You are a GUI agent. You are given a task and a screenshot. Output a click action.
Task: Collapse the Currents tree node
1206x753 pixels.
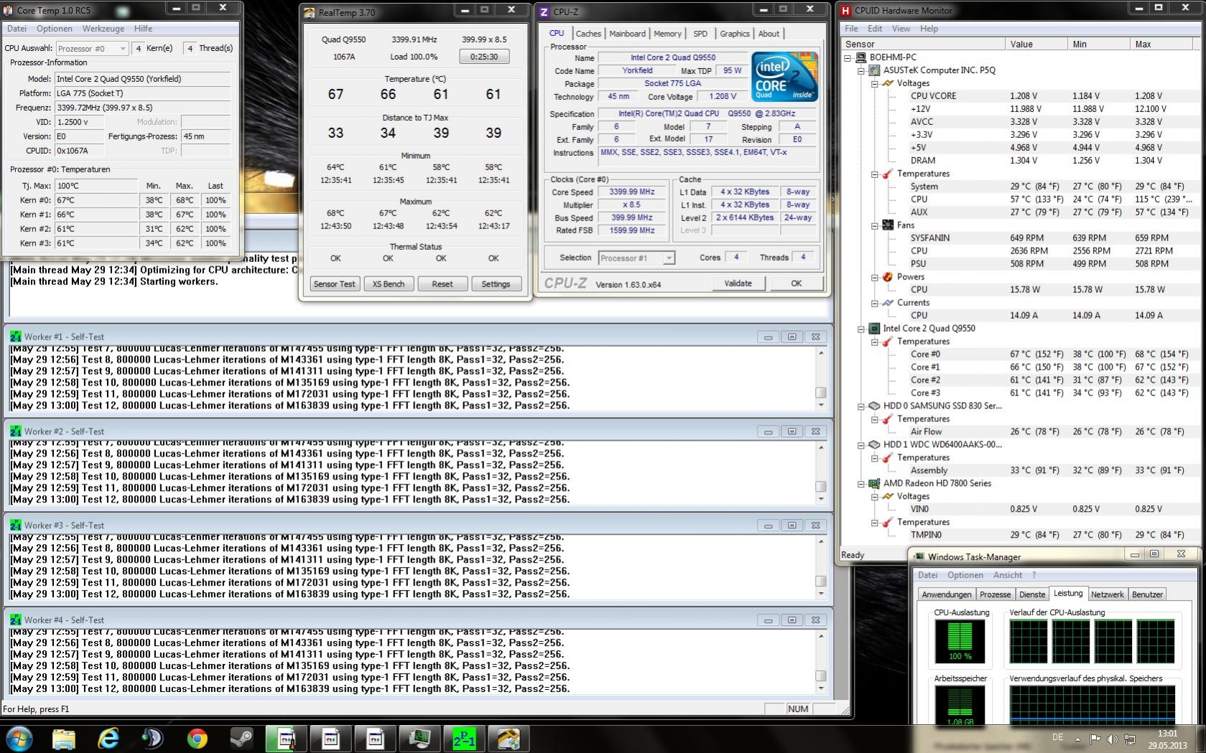(x=875, y=303)
